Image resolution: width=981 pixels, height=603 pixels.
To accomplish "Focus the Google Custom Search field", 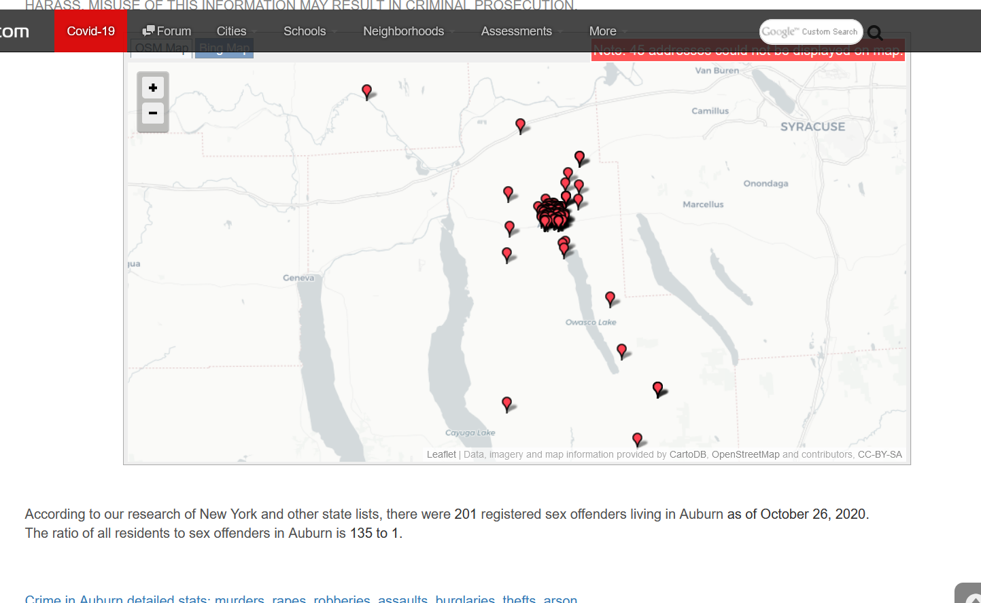I will [x=811, y=32].
